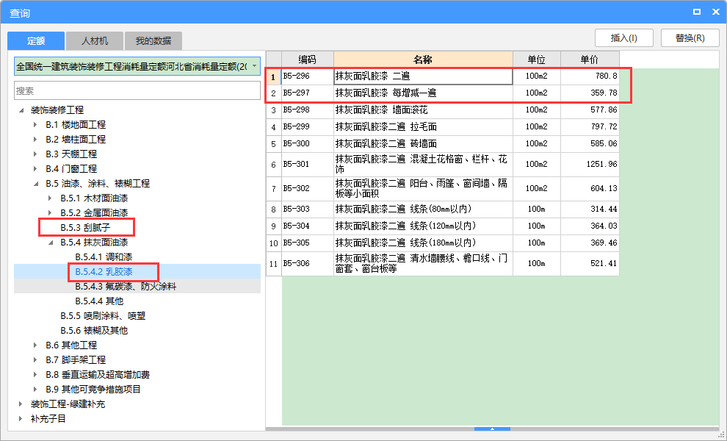Expand the 补充子目 node
The height and width of the screenshot is (441, 727).
[21, 419]
